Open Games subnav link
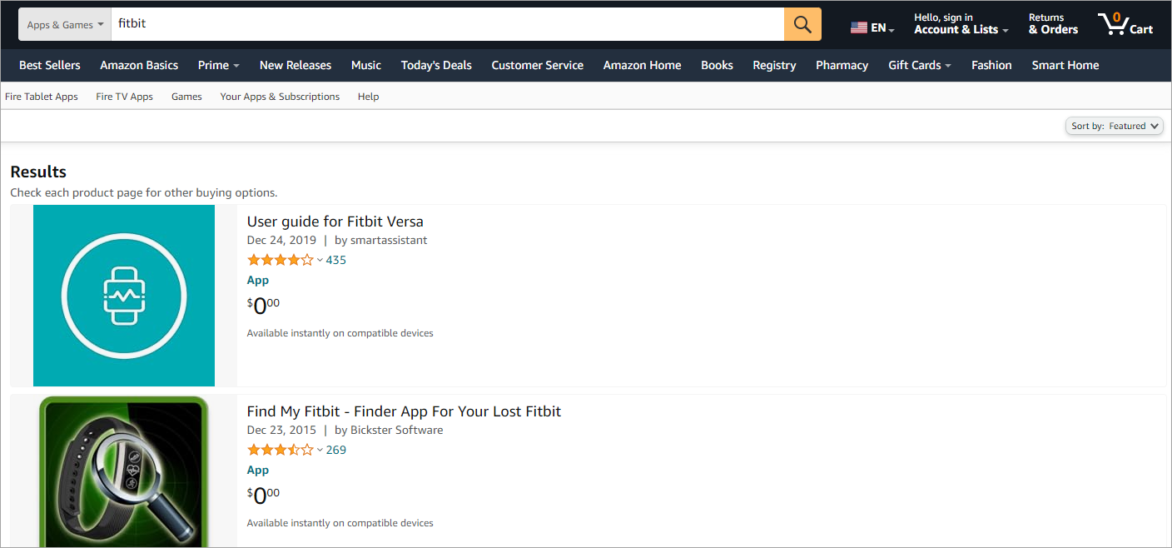This screenshot has height=548, width=1172. [186, 97]
